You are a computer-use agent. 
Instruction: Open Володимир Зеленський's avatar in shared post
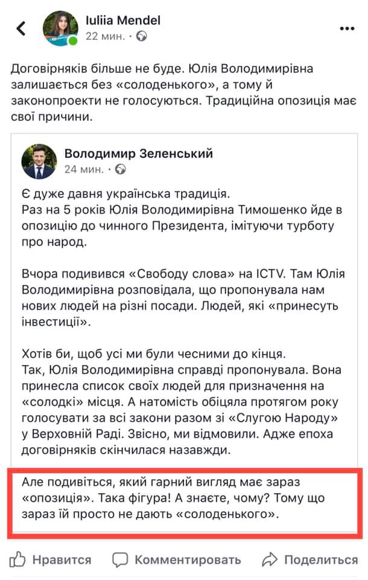[x=39, y=161]
